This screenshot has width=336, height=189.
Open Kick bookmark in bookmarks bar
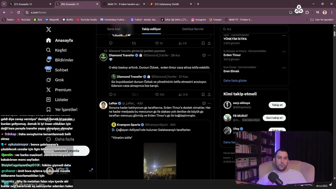coord(38,20)
